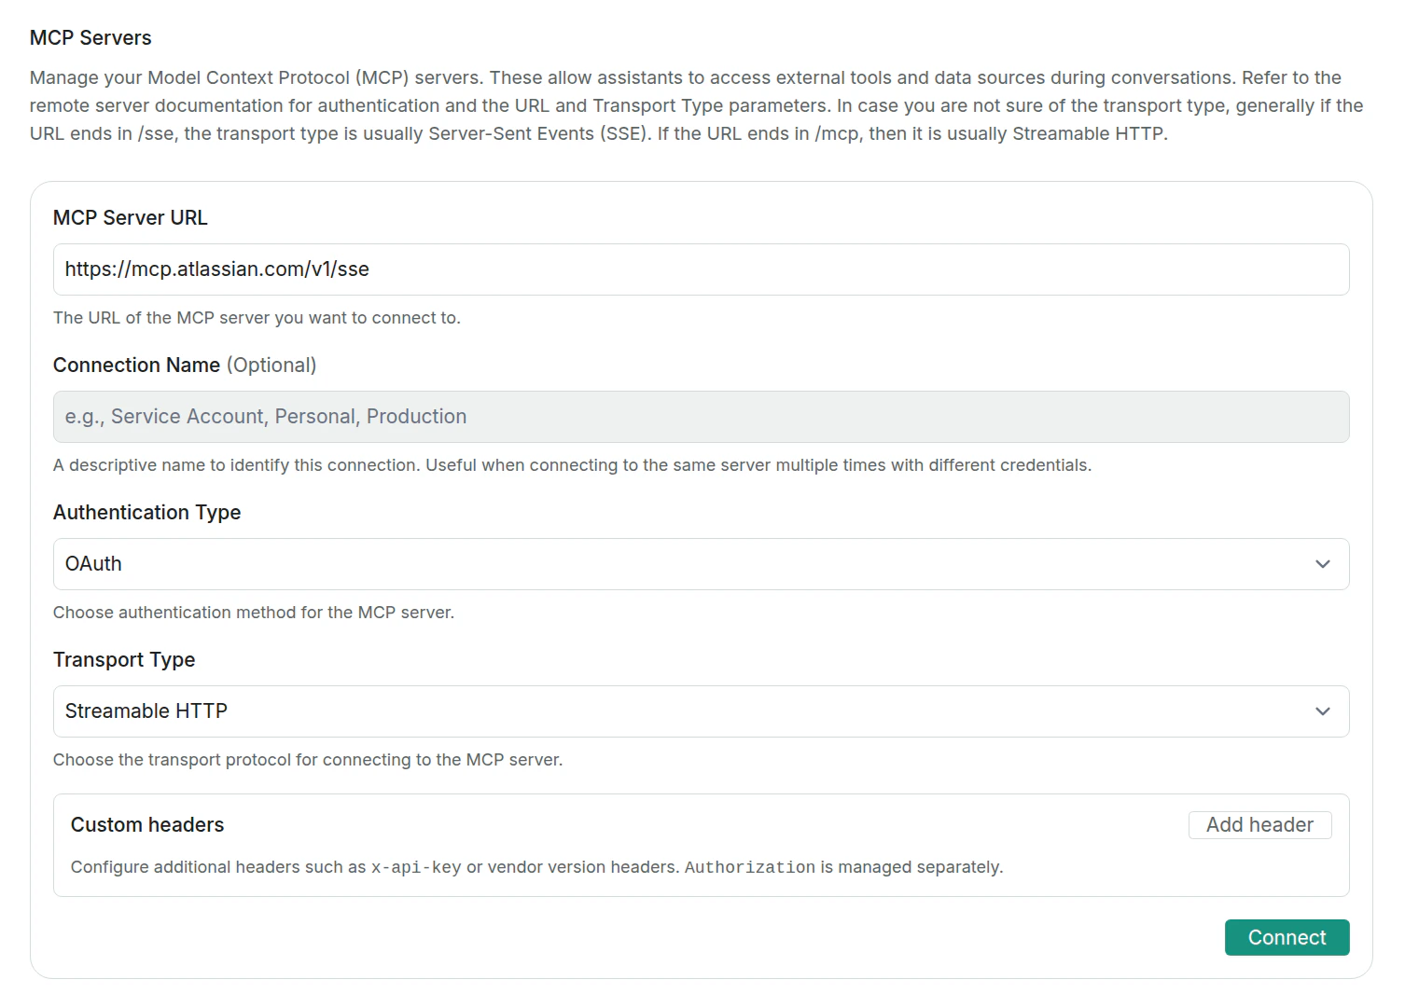Click the Authentication Type label

pyautogui.click(x=146, y=512)
